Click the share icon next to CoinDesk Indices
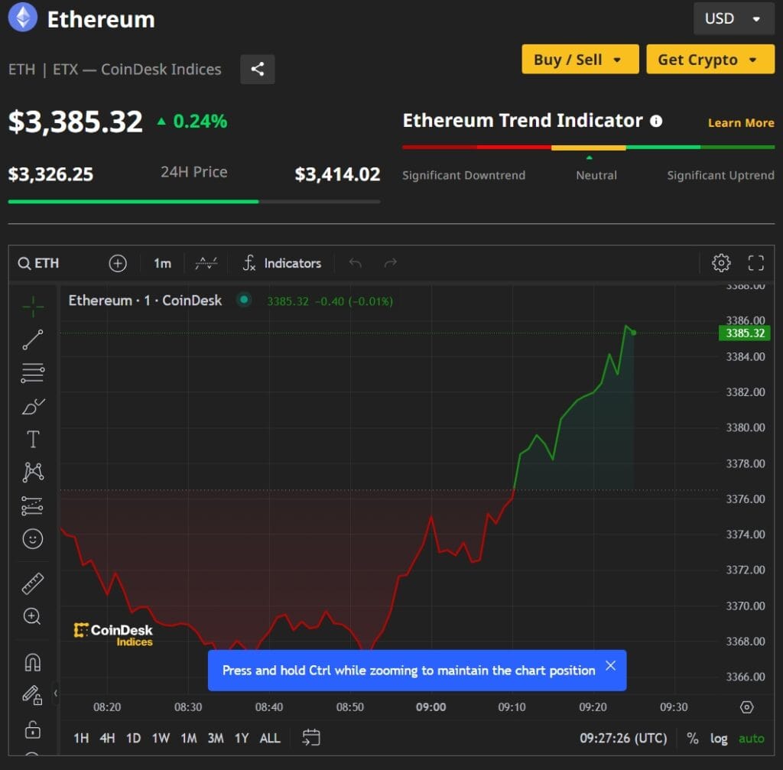783x770 pixels. 257,70
